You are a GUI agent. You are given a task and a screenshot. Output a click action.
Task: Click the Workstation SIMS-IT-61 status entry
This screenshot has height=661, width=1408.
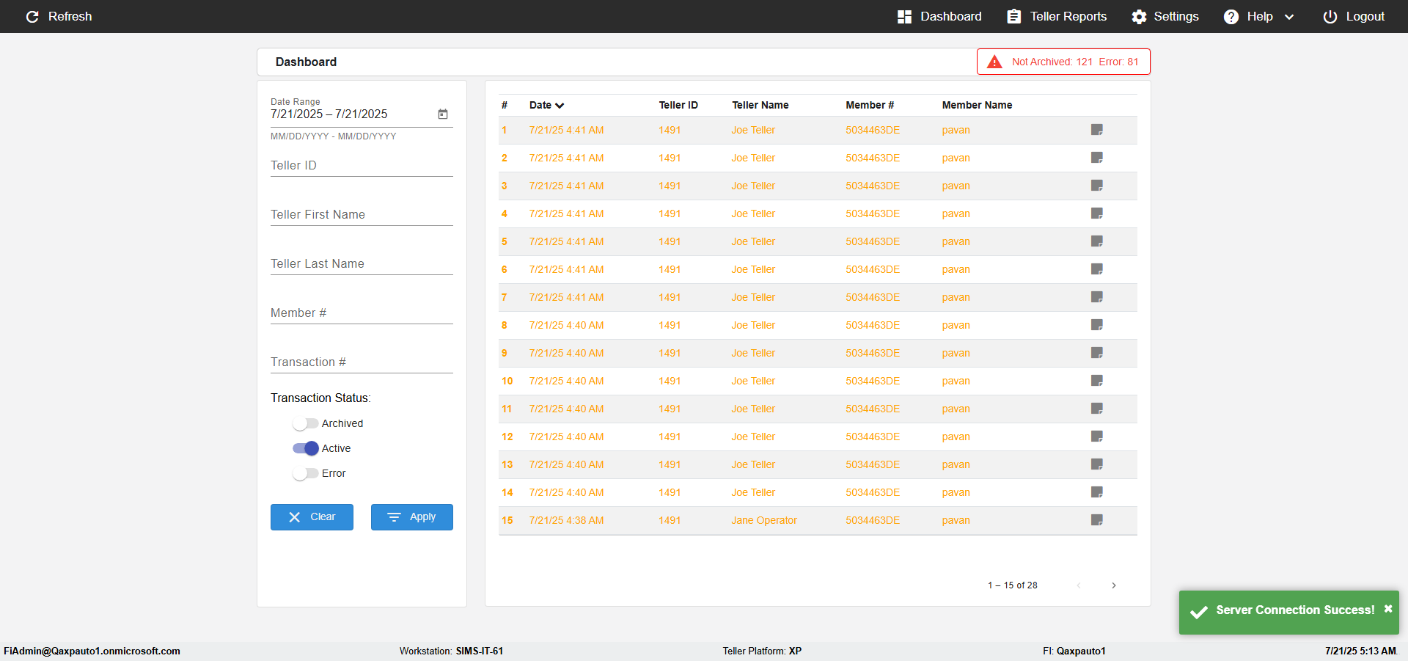(451, 651)
